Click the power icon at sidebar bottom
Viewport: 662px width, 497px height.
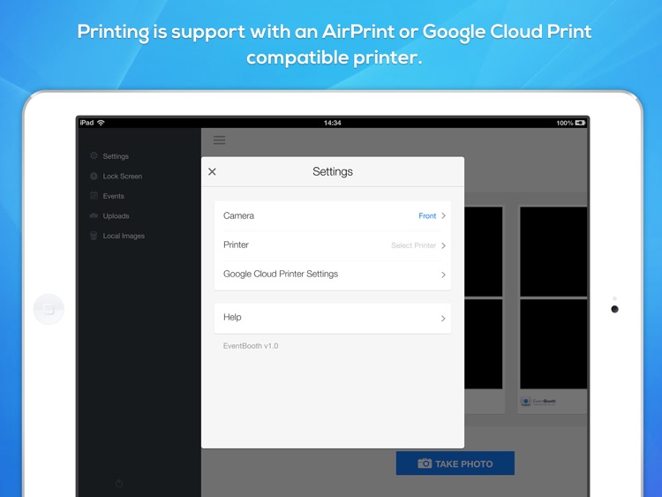[x=119, y=483]
